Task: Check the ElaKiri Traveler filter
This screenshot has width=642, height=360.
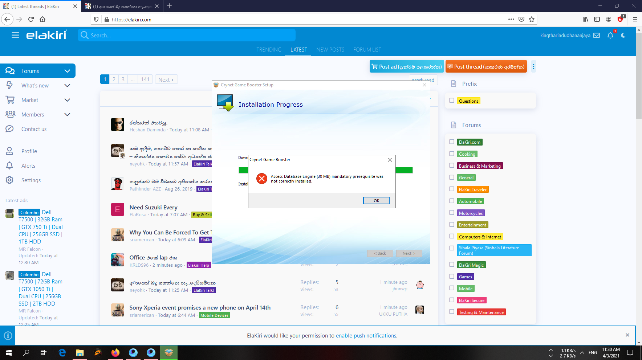Action: coord(452,189)
